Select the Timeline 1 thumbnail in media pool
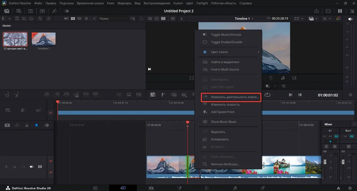Screen dimensions: 357x191 point(44,39)
